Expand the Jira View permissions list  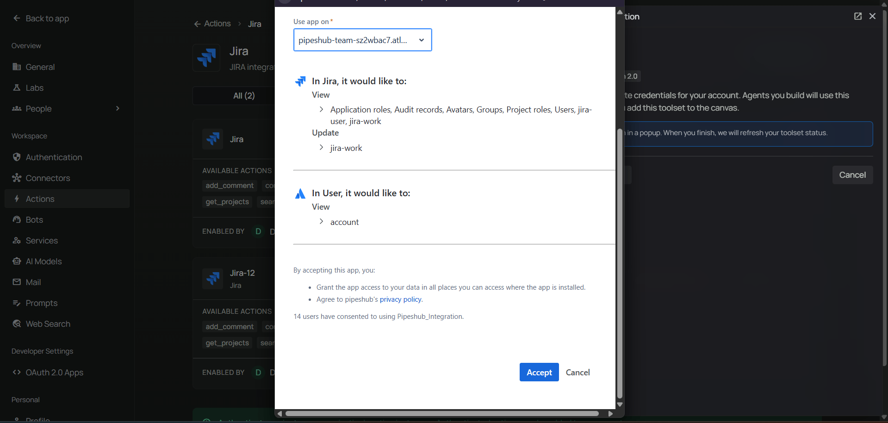coord(321,109)
